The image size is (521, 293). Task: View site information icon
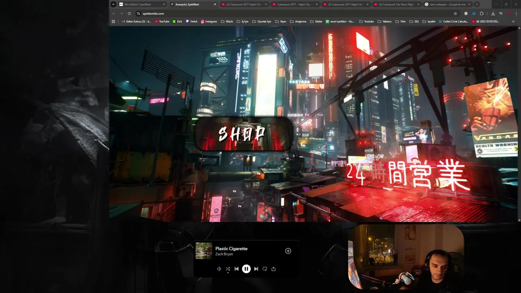click(138, 13)
